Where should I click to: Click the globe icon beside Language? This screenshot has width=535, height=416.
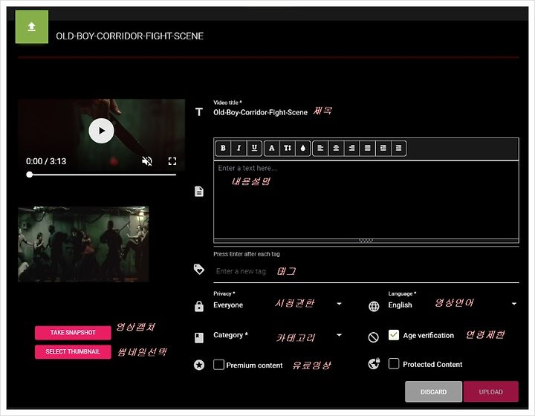[x=374, y=306]
